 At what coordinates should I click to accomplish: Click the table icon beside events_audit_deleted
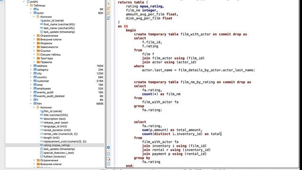point(35,96)
